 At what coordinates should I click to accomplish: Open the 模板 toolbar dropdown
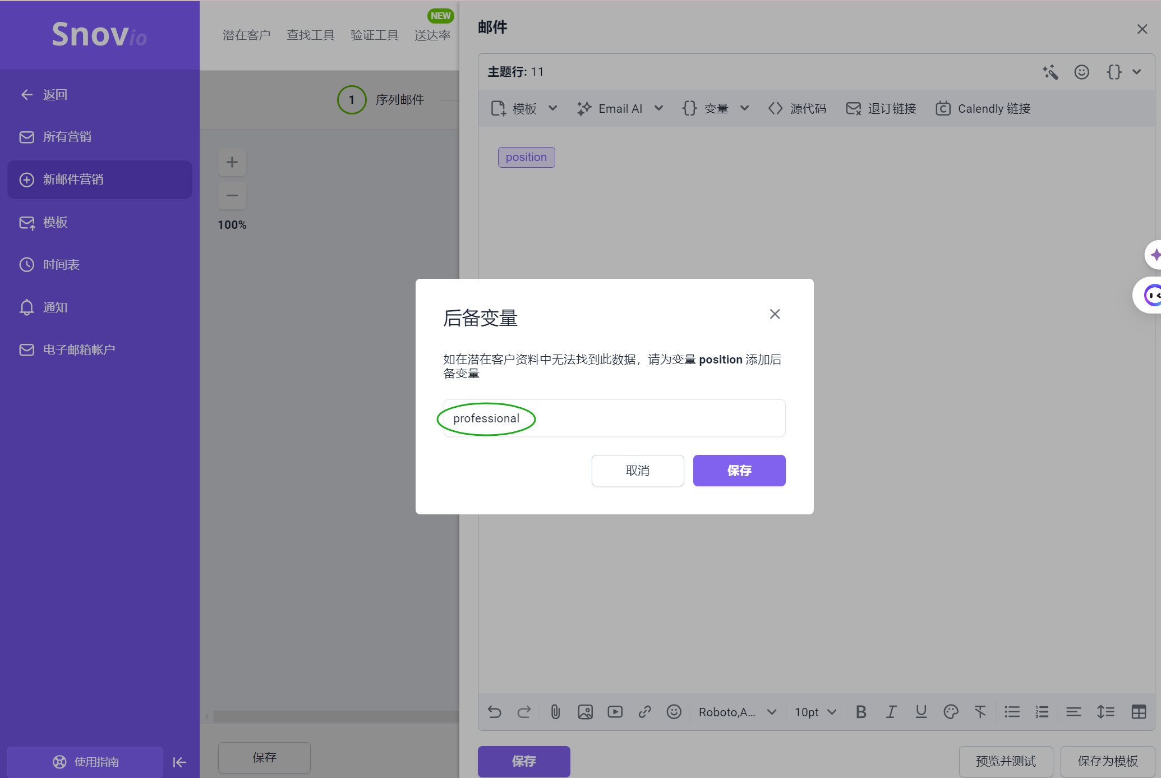(524, 109)
